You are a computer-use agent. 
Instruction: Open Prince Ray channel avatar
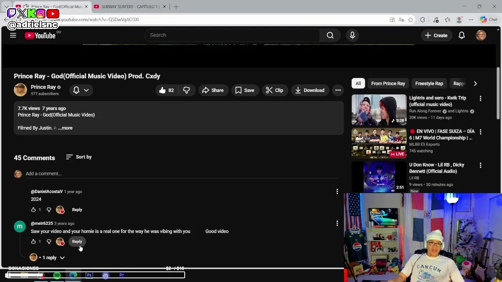tap(20, 90)
